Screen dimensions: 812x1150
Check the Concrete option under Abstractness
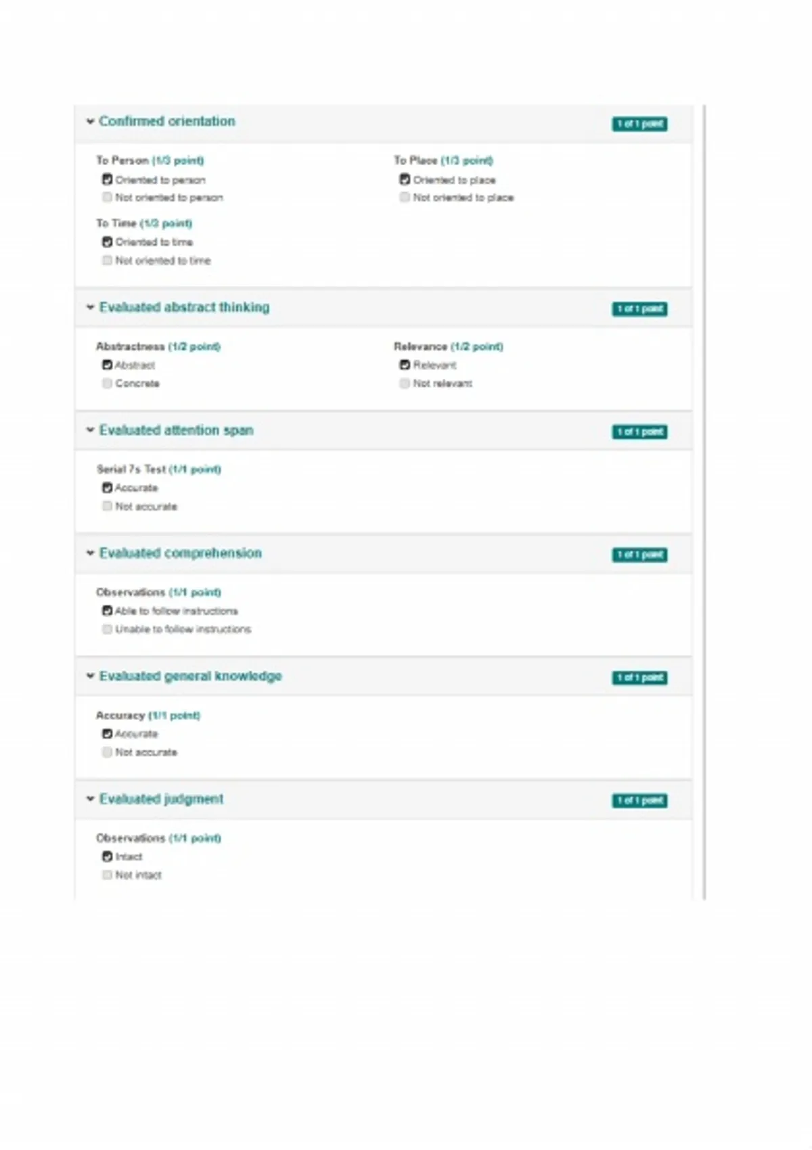[107, 384]
